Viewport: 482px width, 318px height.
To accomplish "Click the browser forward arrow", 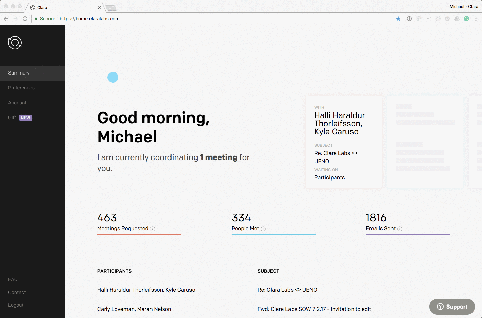I will coord(16,19).
